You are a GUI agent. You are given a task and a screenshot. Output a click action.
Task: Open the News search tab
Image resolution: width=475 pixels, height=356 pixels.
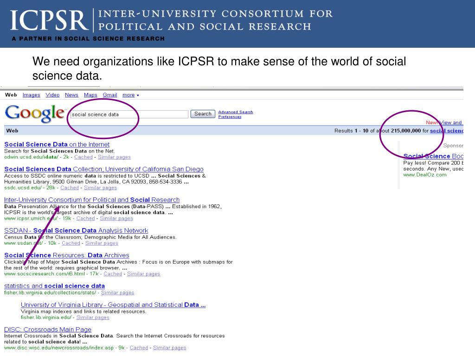pyautogui.click(x=71, y=95)
